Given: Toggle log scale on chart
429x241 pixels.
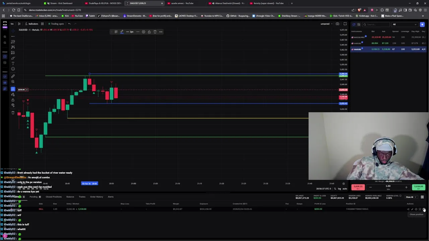Looking at the screenshot, I should [x=339, y=189].
